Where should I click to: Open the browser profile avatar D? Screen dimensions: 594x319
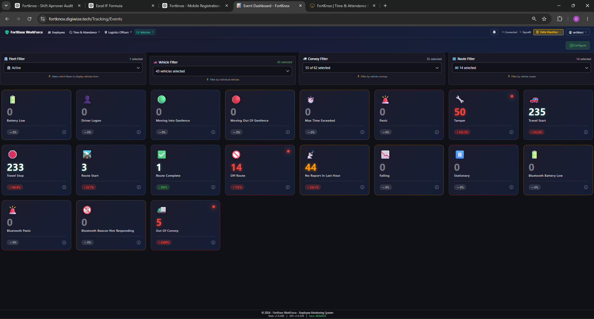point(576,19)
